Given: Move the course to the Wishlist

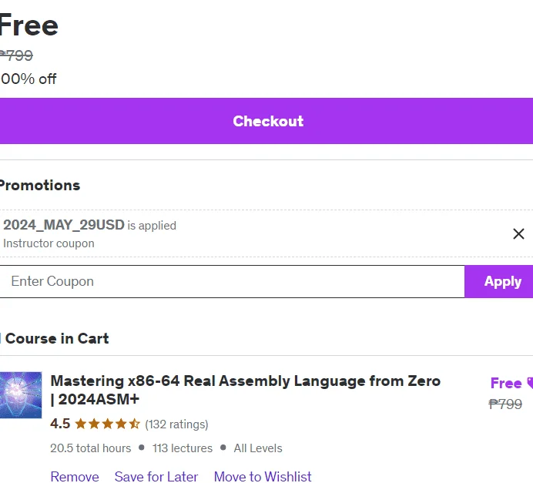Looking at the screenshot, I should coord(263,476).
